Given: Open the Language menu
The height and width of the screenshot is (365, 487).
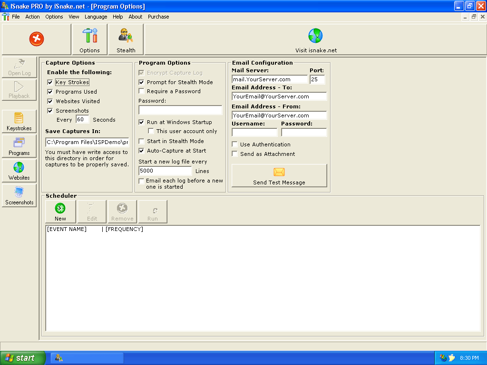Looking at the screenshot, I should (x=96, y=17).
